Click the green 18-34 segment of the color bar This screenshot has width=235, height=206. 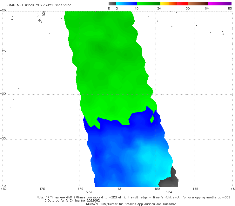pyautogui.click(x=149, y=4)
